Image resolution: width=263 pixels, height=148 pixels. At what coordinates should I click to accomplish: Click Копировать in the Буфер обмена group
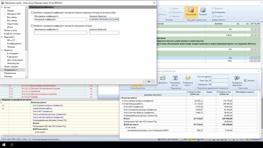[x=219, y=12]
